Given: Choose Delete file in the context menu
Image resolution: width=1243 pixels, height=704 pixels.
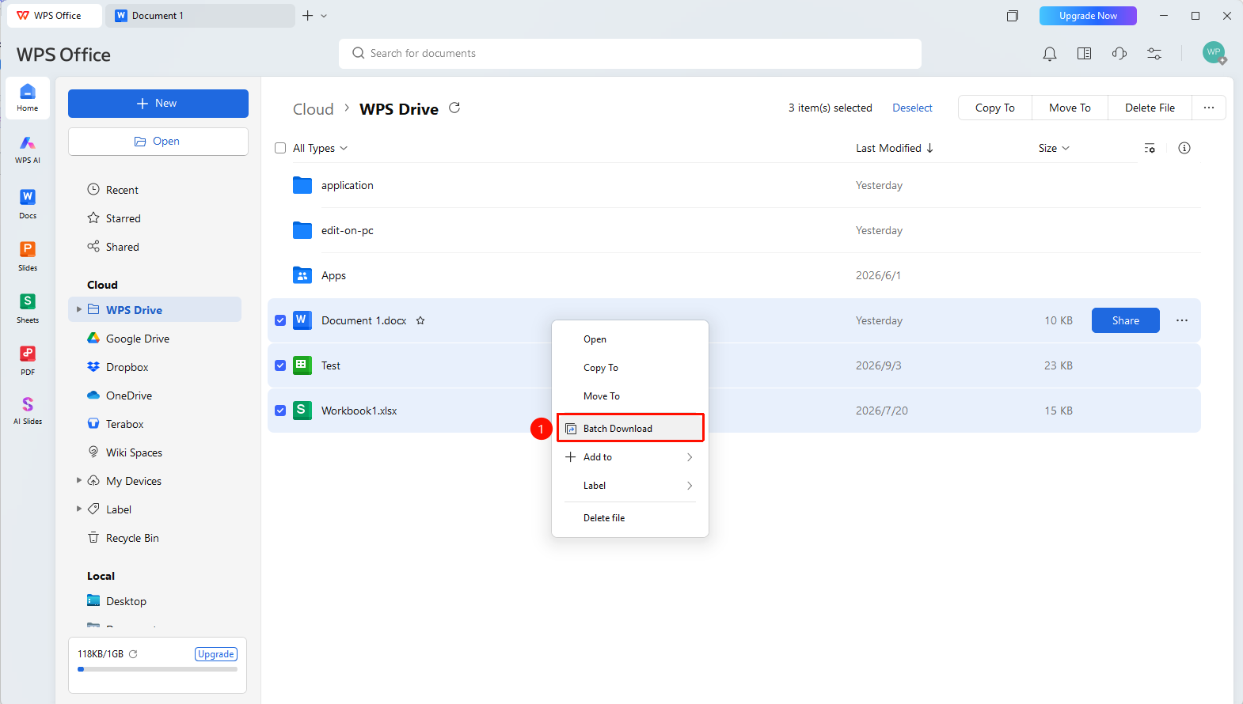Looking at the screenshot, I should [630, 518].
